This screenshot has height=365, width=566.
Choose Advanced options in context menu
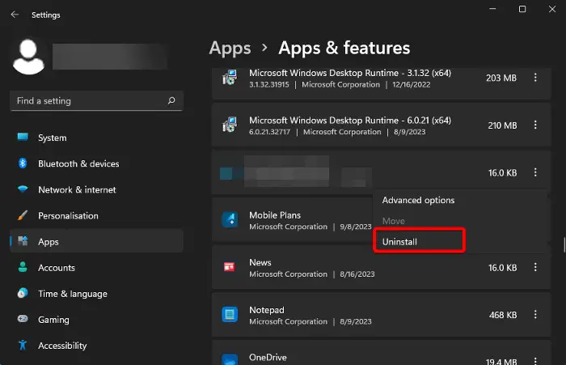418,200
